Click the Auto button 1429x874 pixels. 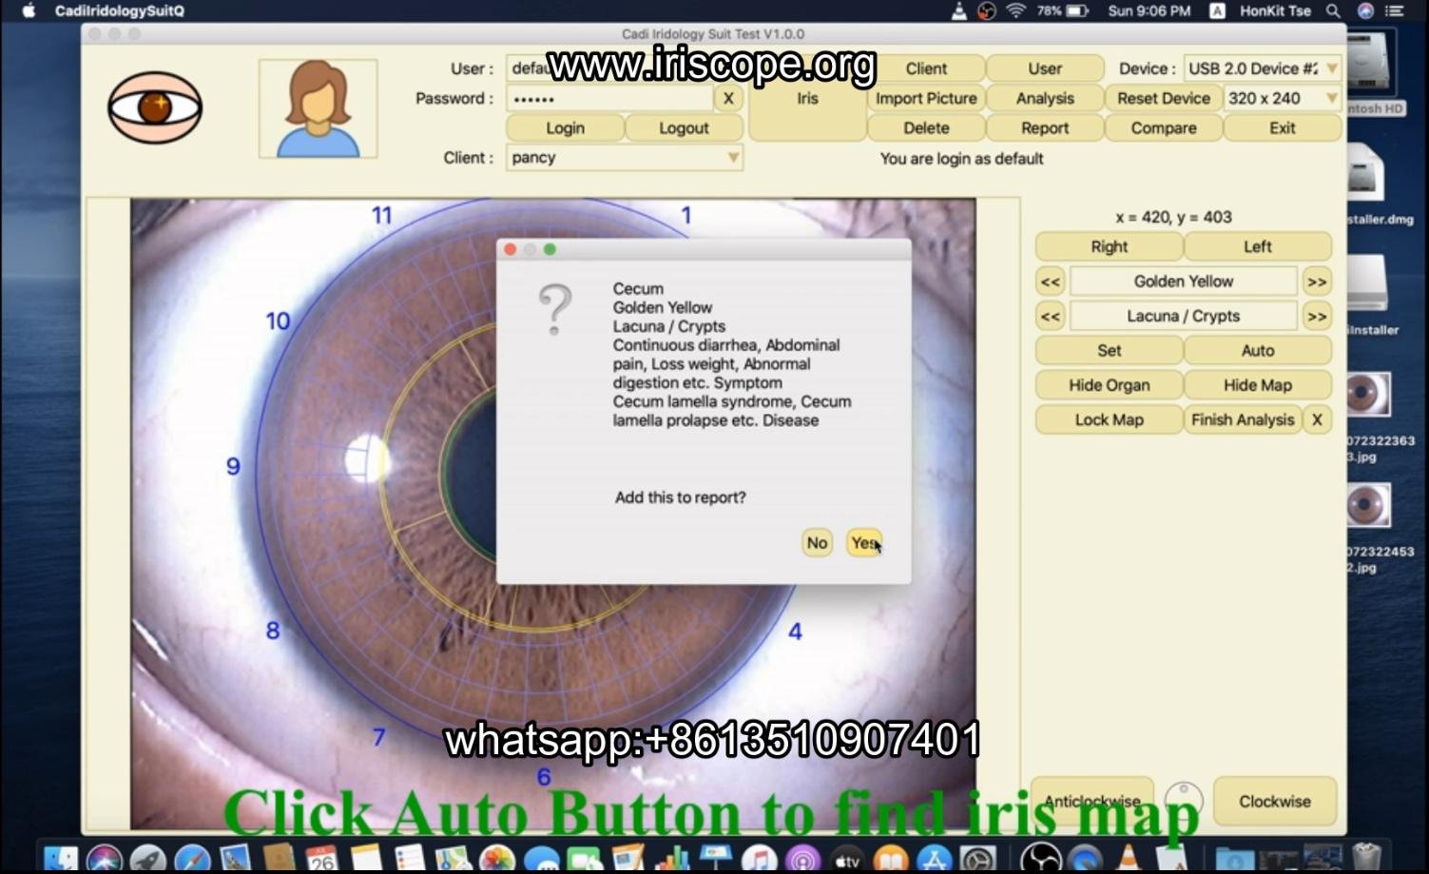coord(1258,351)
